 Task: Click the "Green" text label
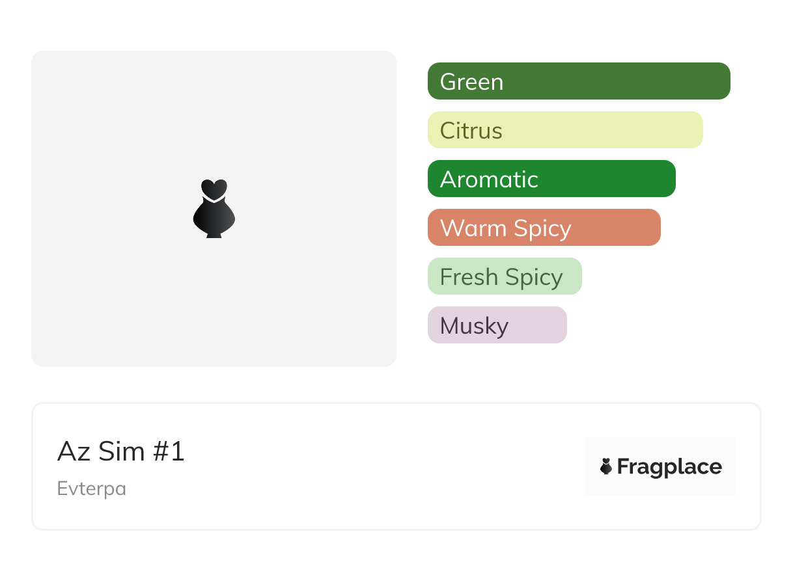471,82
